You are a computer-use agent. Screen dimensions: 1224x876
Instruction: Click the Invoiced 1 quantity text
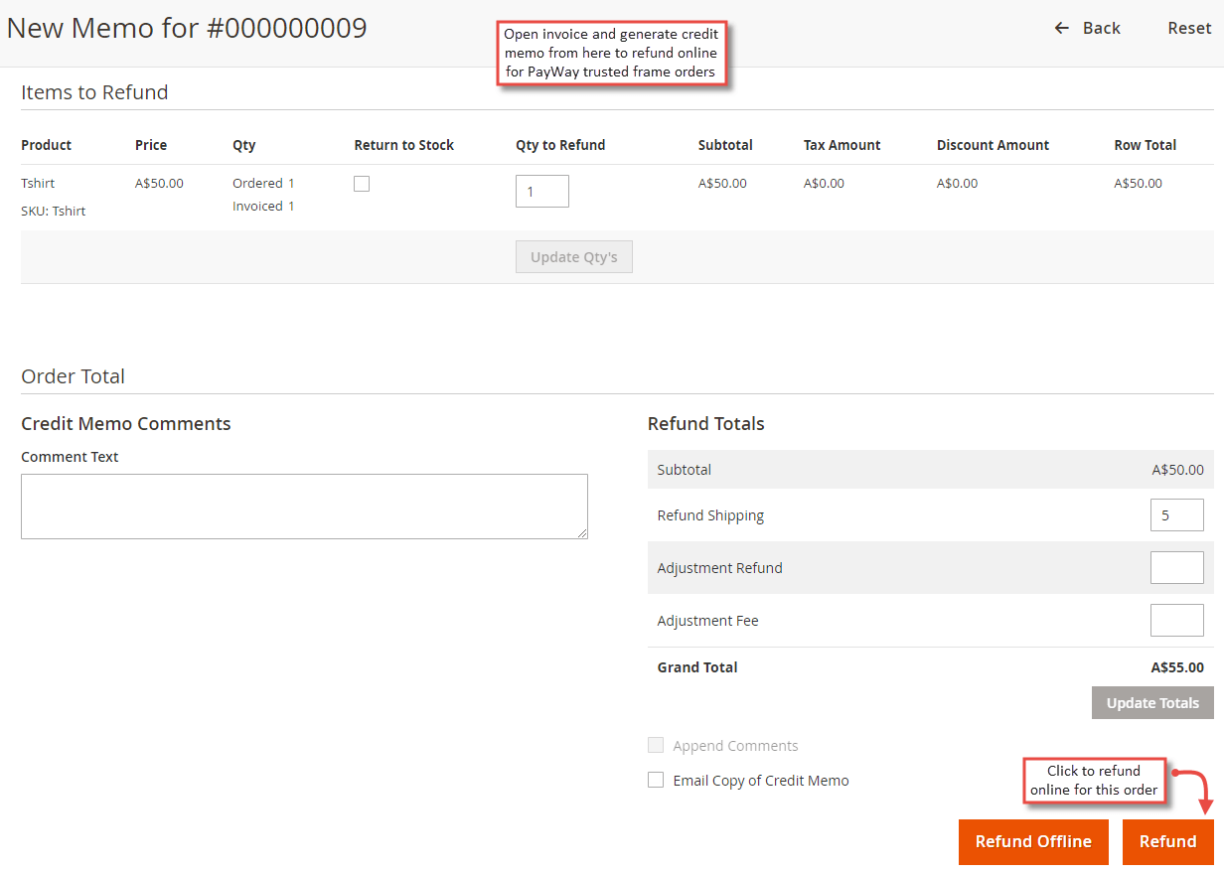(264, 207)
